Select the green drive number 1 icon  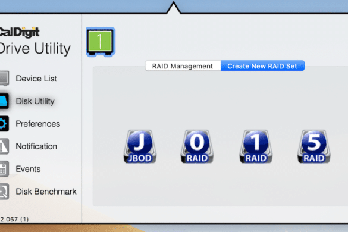pyautogui.click(x=101, y=42)
